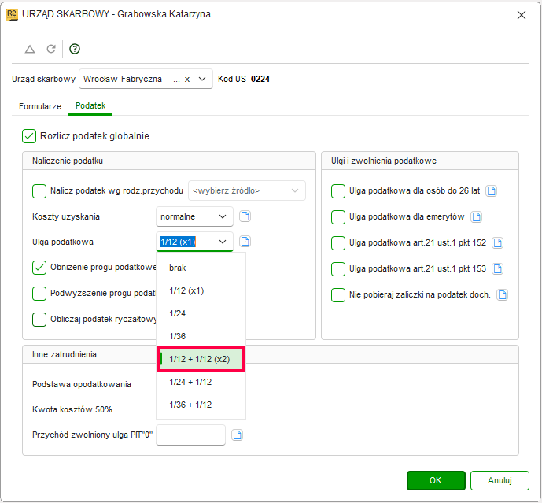Open note icon for Ulga podatkowa dla emerytów
The height and width of the screenshot is (503, 542).
click(477, 217)
